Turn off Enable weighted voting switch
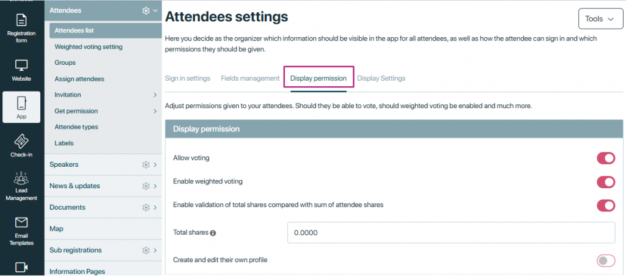The image size is (626, 278). [x=605, y=181]
